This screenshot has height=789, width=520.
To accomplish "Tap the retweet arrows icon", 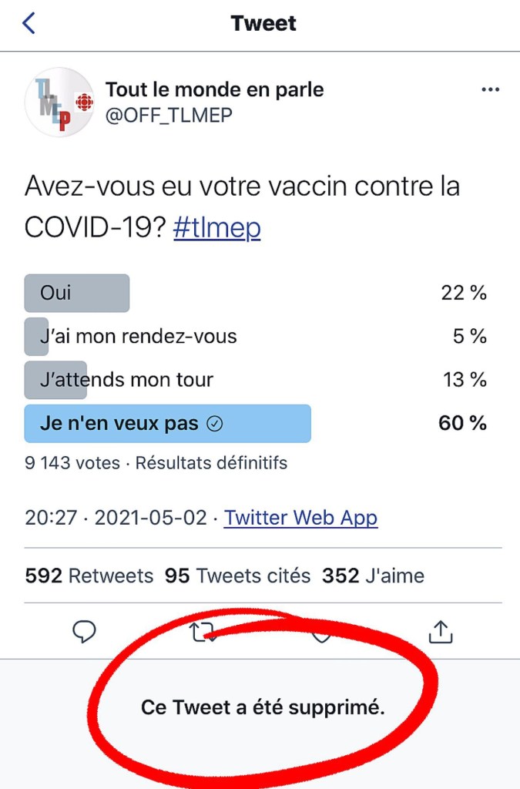I will pyautogui.click(x=203, y=633).
